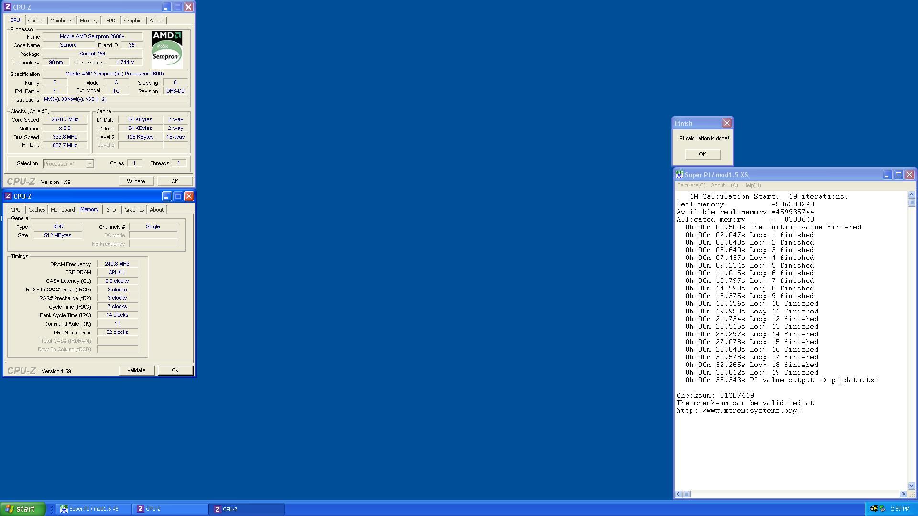Screen dimensions: 918x516
Task: Minimize the Super PI window
Action: tap(887, 175)
